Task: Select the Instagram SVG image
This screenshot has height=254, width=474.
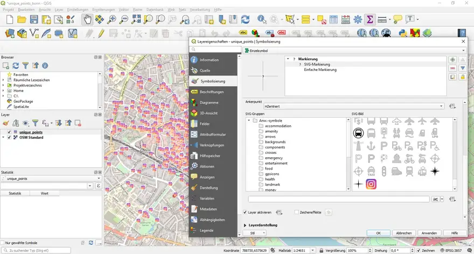Action: tap(371, 184)
